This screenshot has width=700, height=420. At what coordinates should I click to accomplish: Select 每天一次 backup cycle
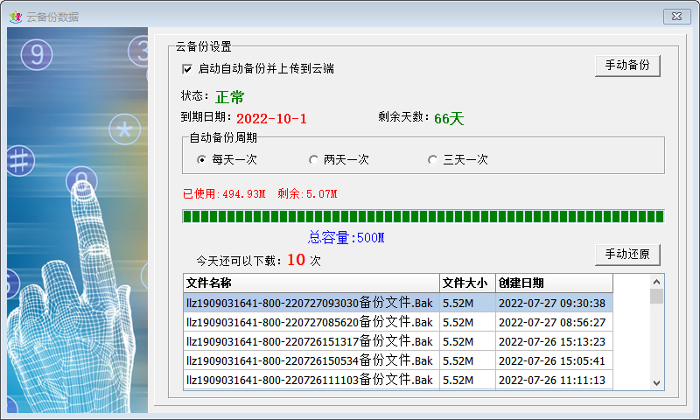pos(202,160)
